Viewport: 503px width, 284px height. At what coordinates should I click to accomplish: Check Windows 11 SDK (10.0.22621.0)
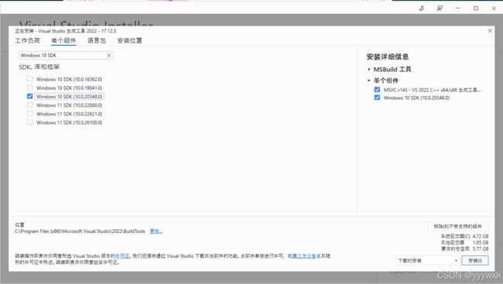click(x=30, y=114)
